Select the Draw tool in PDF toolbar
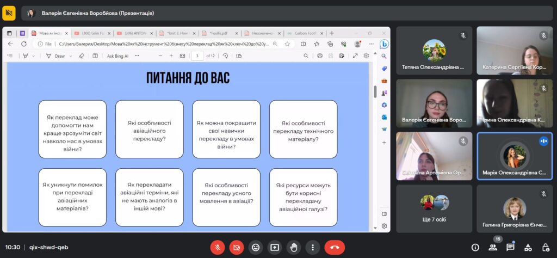 (56, 56)
